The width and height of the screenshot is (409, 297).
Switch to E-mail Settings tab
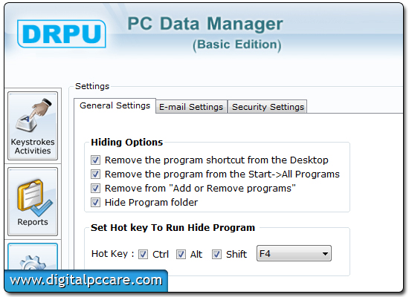pos(191,107)
